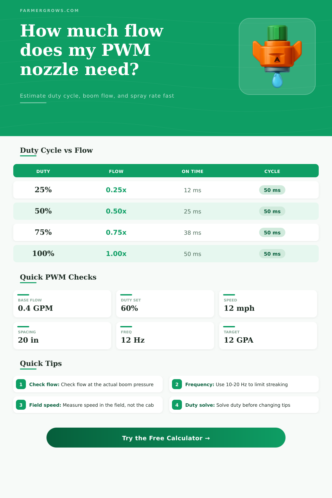Click the 50 ms cycle pill in 25% row
The image size is (332, 498).
(272, 190)
